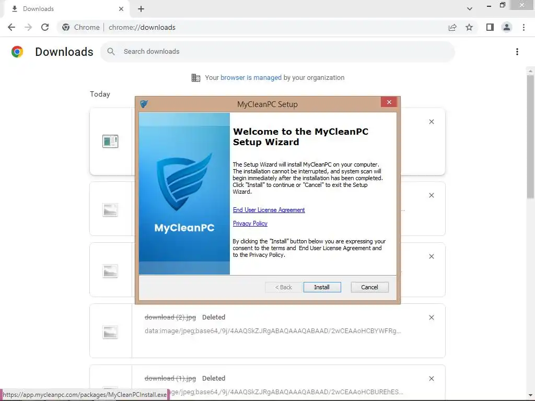The height and width of the screenshot is (401, 535).
Task: Click Install in MyCleanPC Setup
Action: point(322,287)
